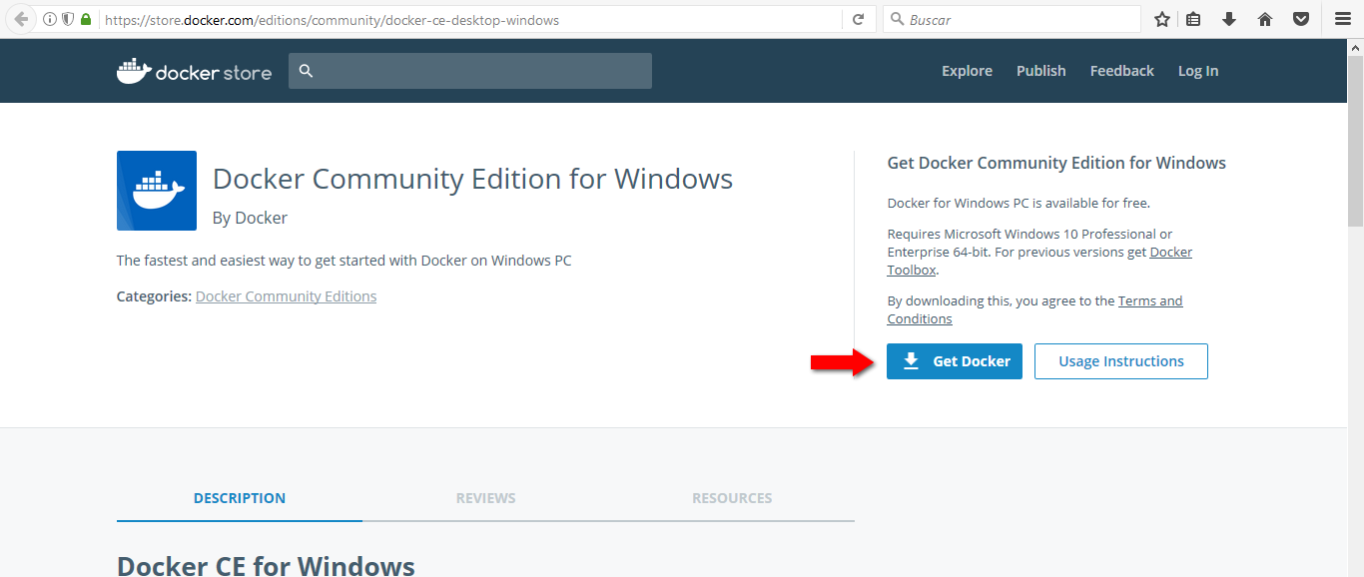The height and width of the screenshot is (577, 1364).
Task: Click the green secure padlock icon
Action: (x=86, y=20)
